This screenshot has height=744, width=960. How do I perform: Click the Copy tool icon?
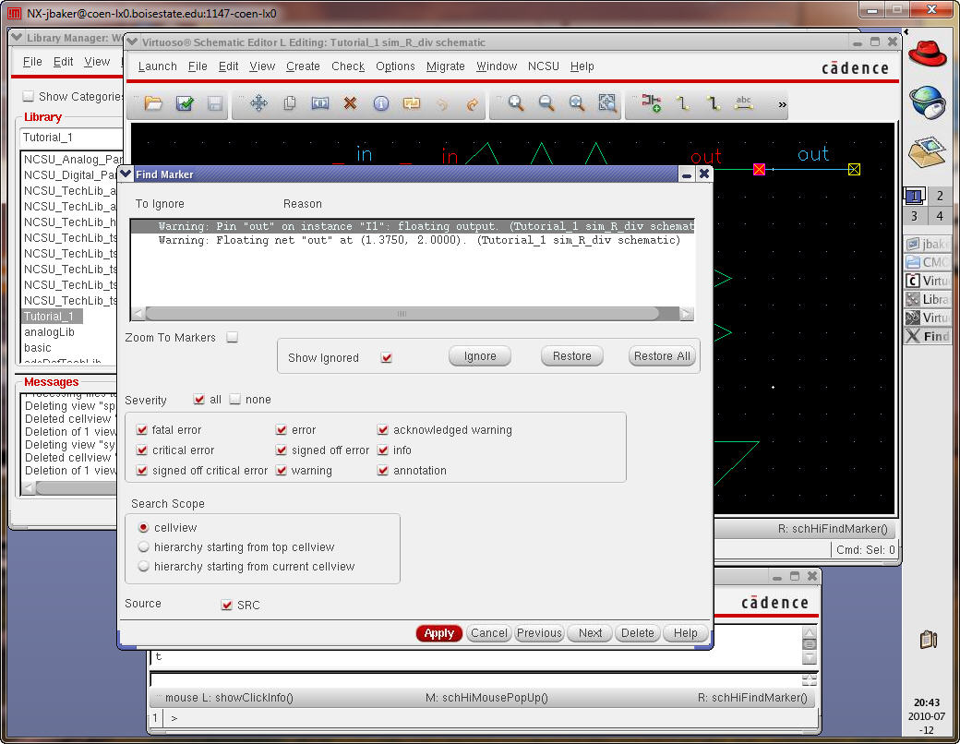point(289,103)
